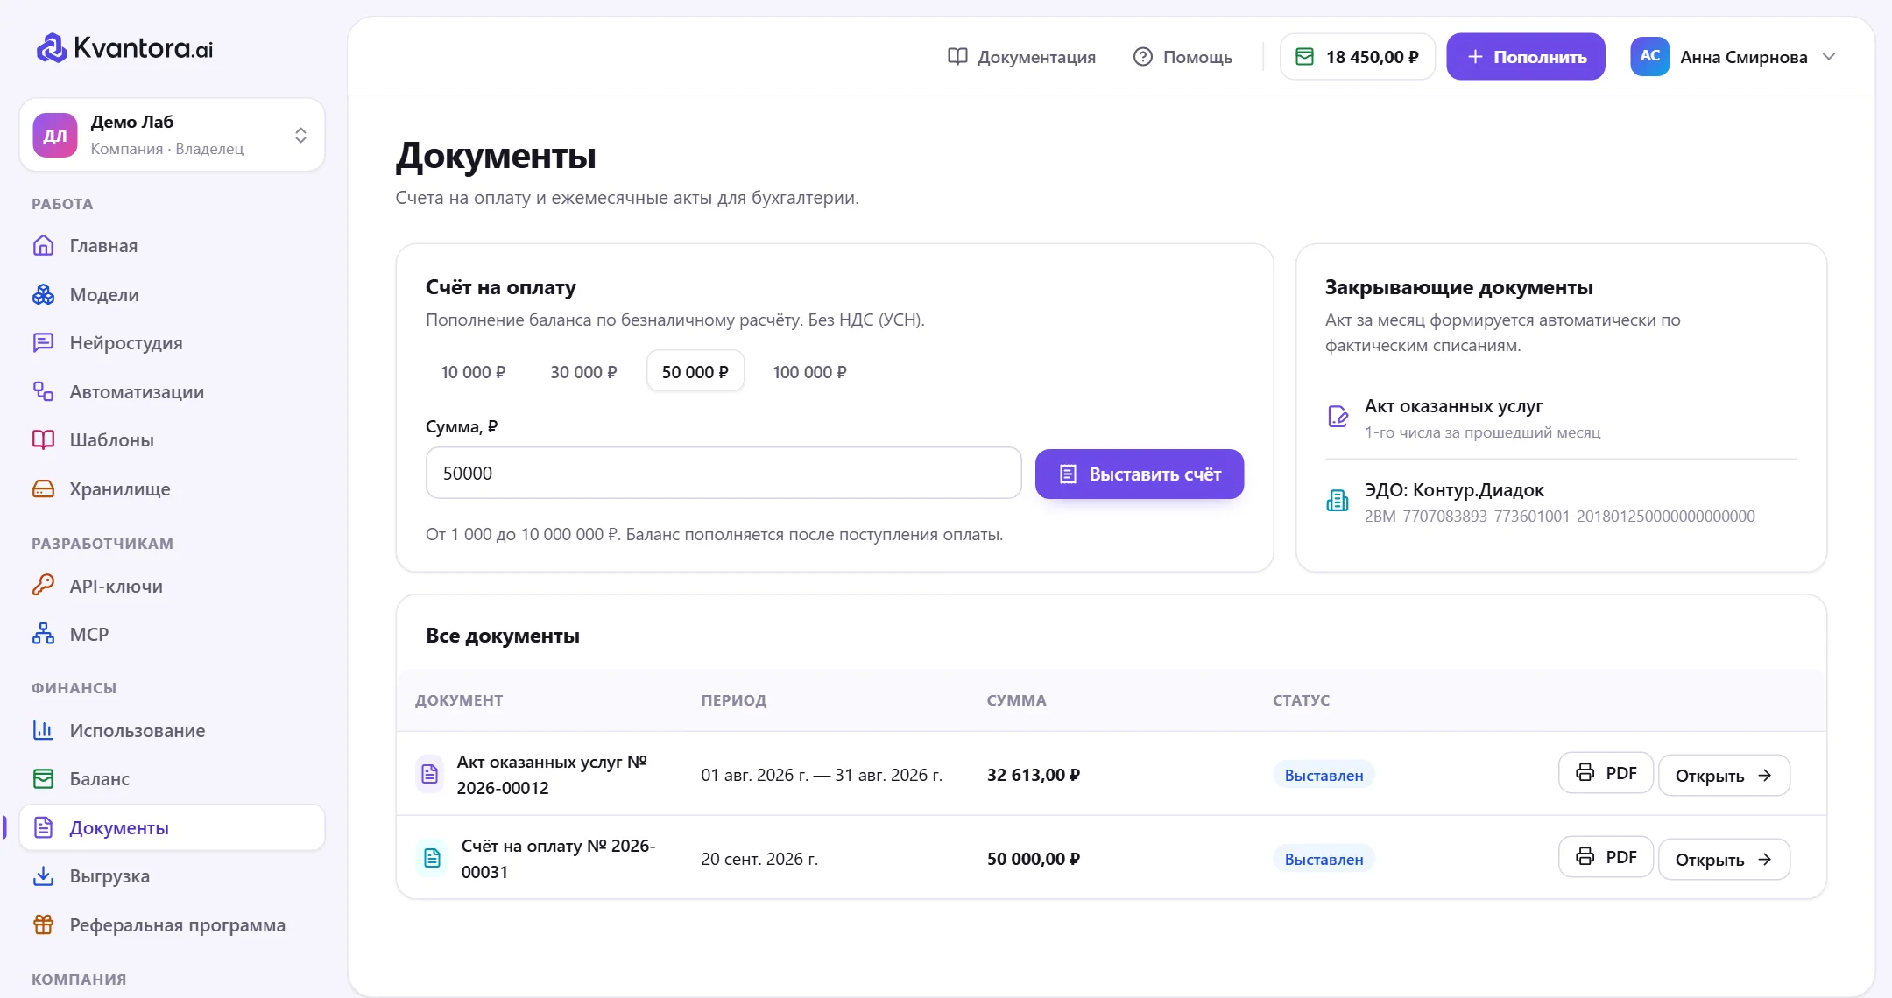
Task: Click the Нейростудия chat icon
Action: (x=43, y=343)
